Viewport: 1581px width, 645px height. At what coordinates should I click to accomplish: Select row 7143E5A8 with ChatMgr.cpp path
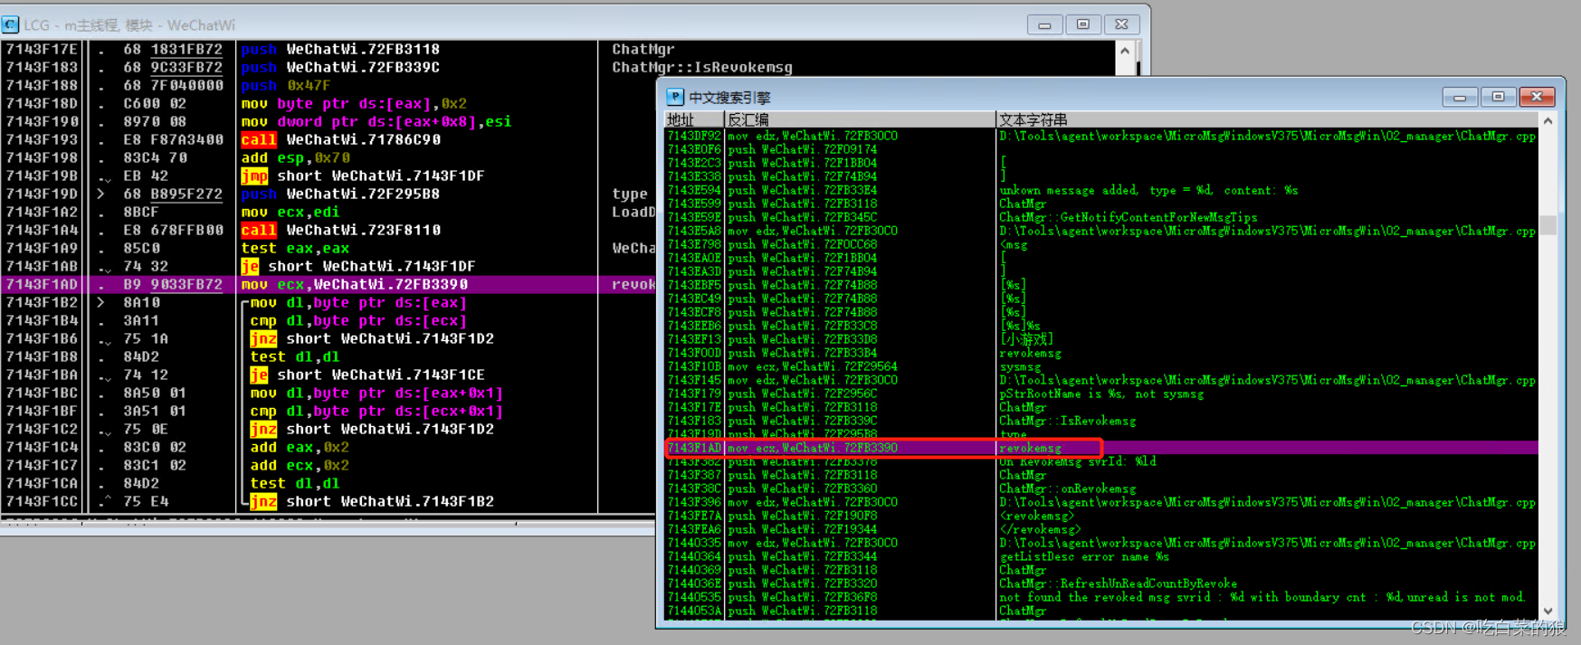(1101, 231)
